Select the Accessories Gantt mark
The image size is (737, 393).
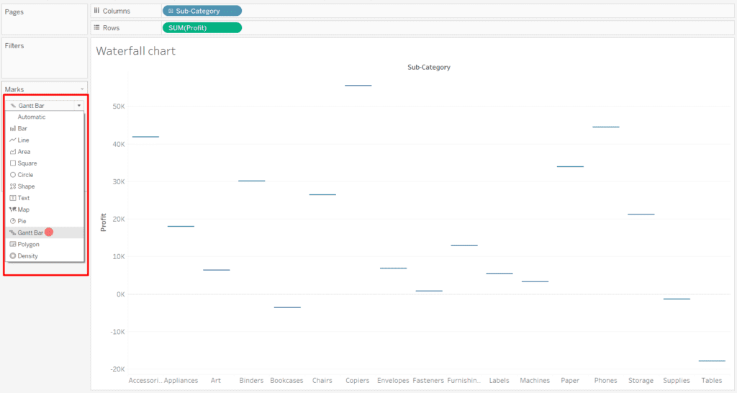click(145, 137)
